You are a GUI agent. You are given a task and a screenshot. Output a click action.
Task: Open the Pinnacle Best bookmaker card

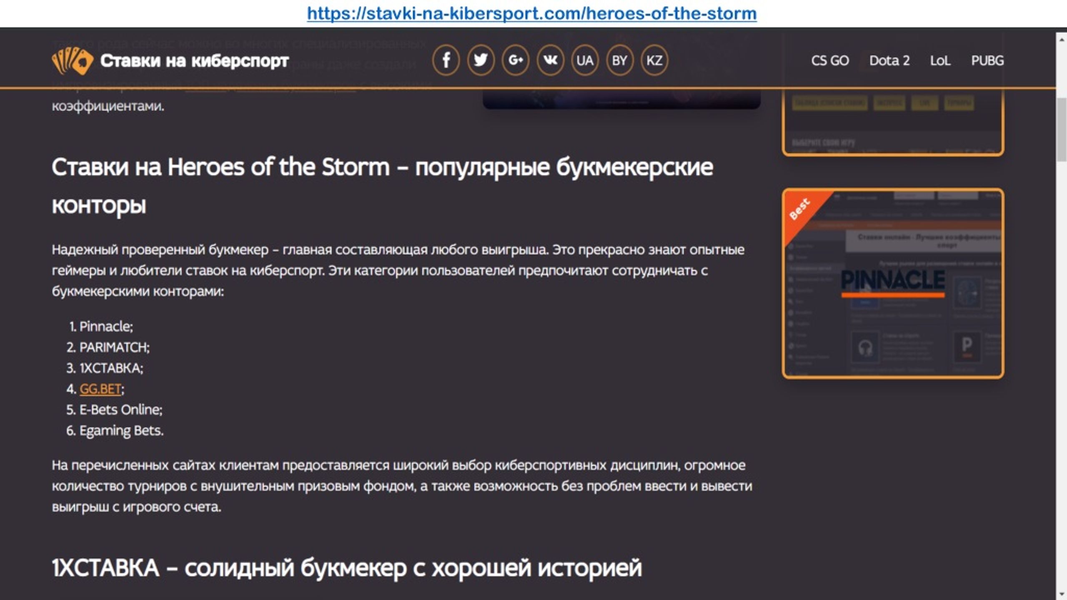pos(893,283)
